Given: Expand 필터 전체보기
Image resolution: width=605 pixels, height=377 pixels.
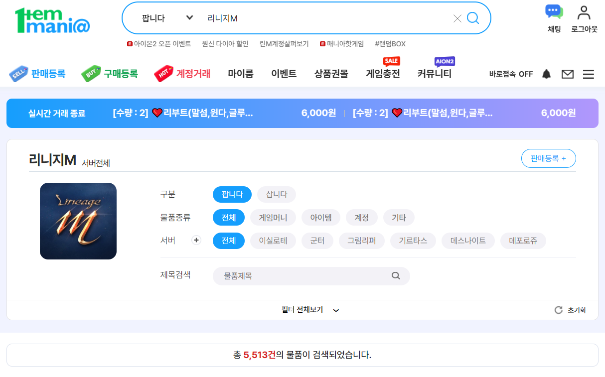Looking at the screenshot, I should pos(310,310).
